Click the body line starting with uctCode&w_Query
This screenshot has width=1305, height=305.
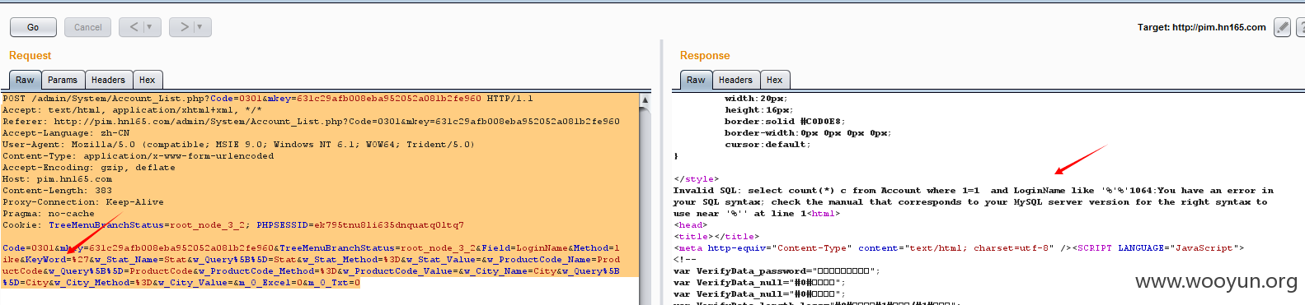click(311, 271)
